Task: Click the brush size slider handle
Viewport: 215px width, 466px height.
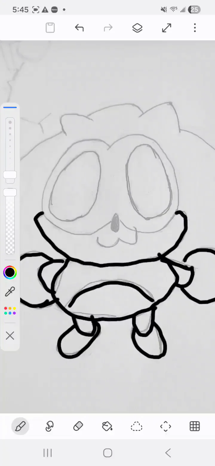Action: (x=10, y=175)
